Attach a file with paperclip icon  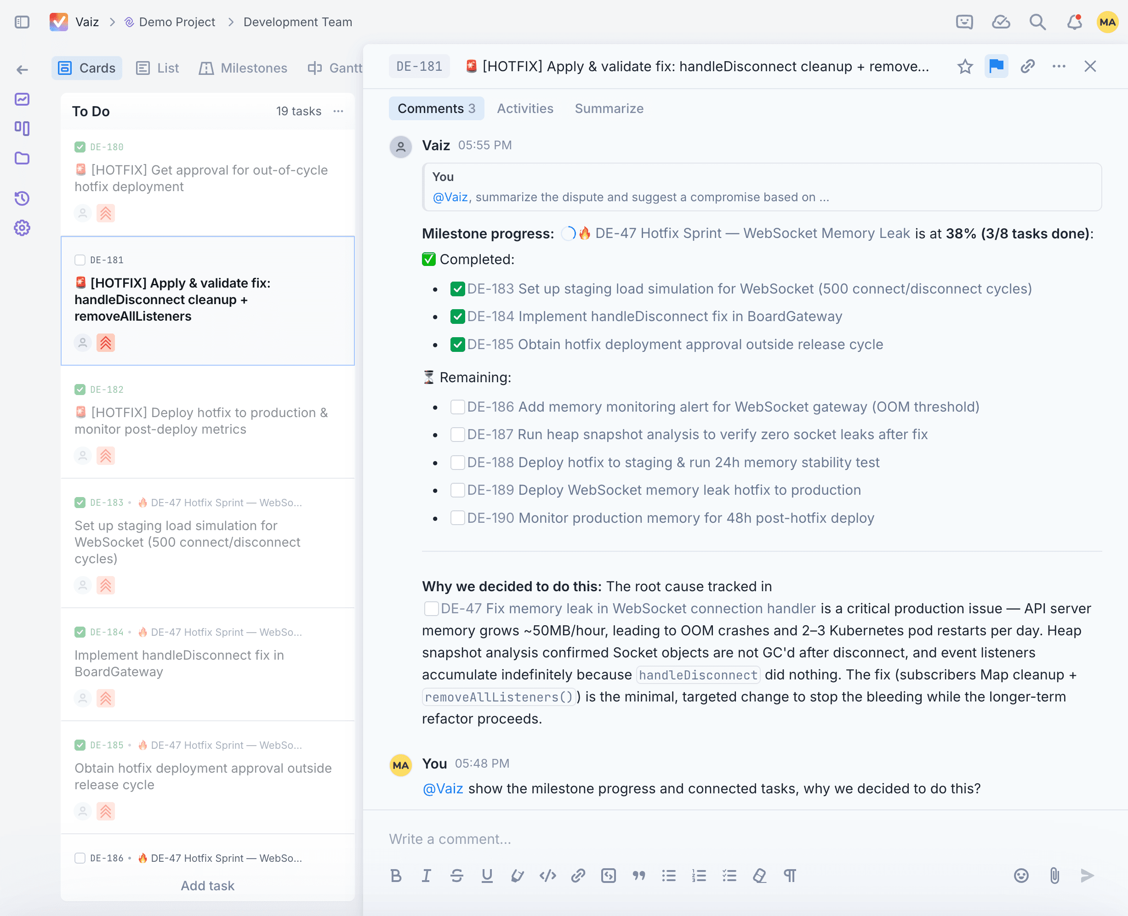[1054, 876]
